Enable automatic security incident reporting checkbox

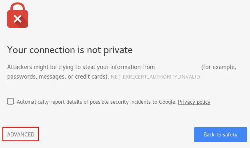coord(10,101)
